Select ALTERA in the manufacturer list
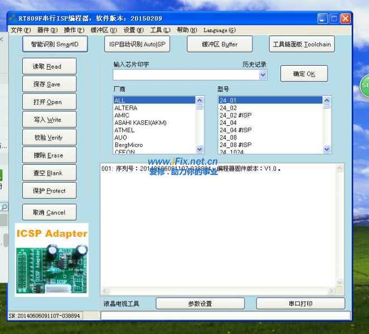Image resolution: width=369 pixels, height=334 pixels. click(154, 108)
